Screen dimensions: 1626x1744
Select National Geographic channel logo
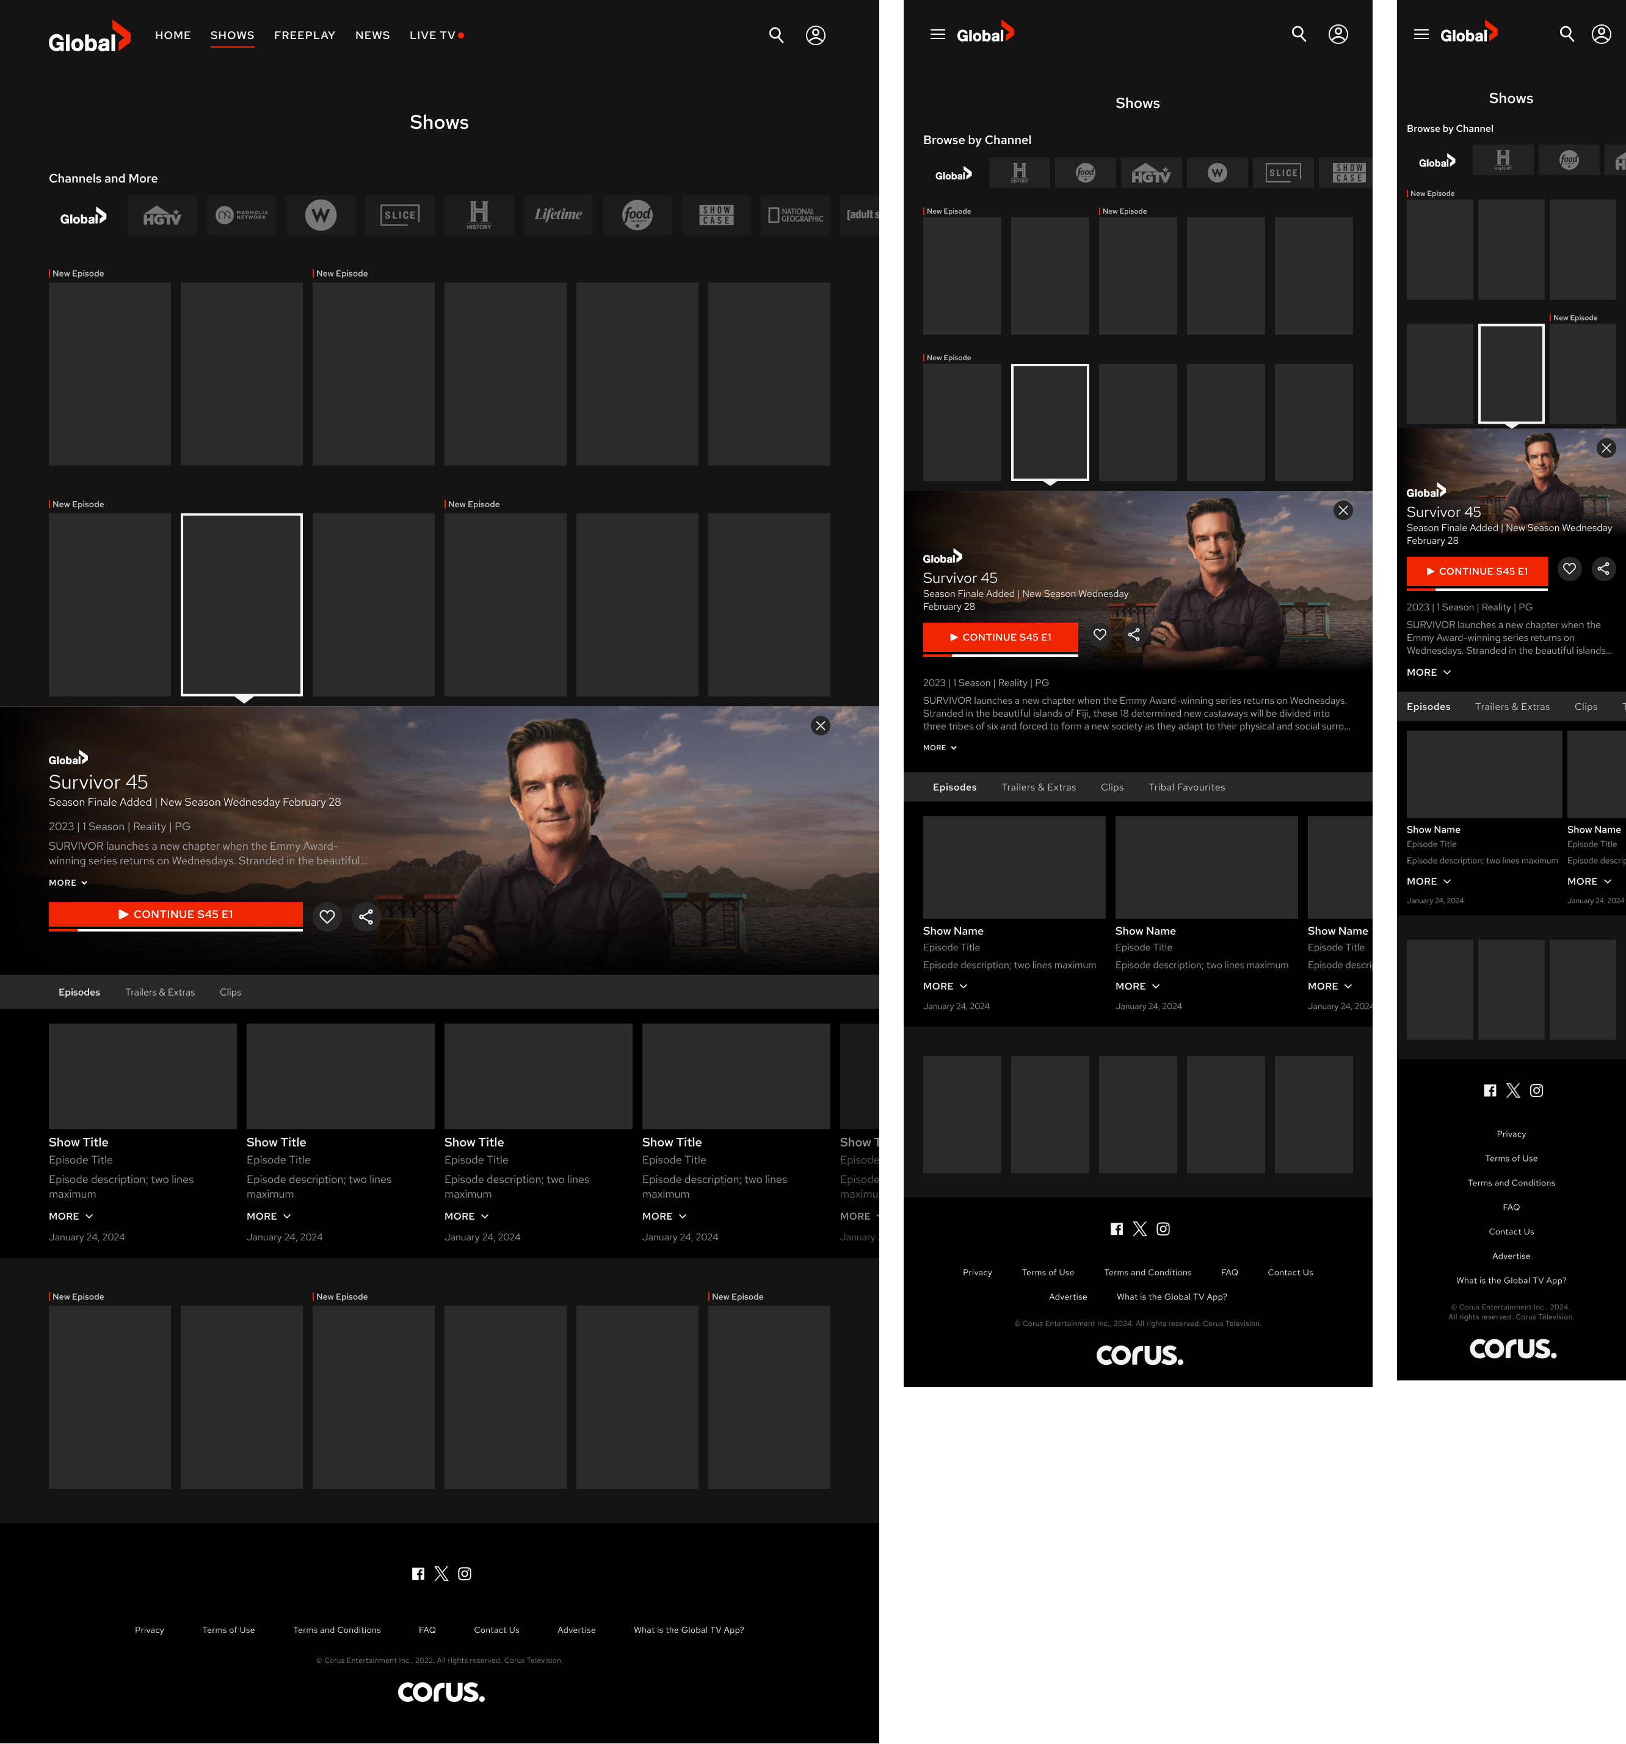[795, 215]
